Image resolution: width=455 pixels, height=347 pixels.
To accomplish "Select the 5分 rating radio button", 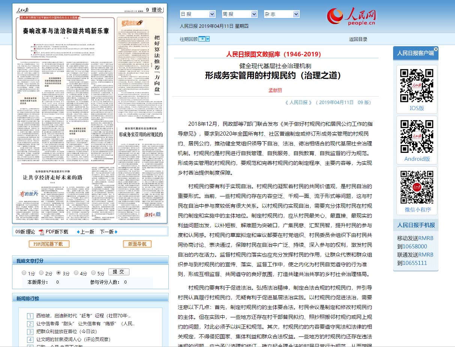I will point(94,273).
